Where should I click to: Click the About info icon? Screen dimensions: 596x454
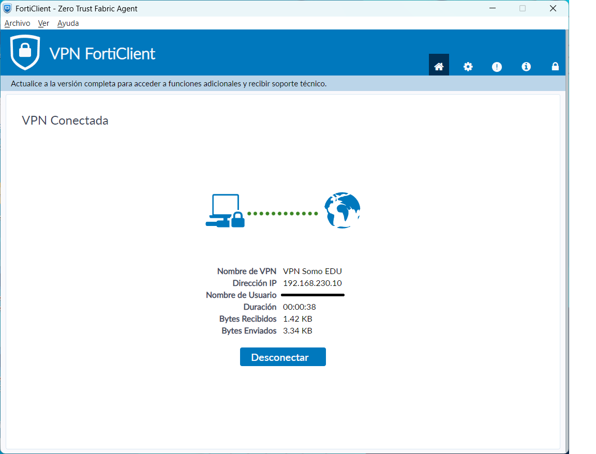coord(526,66)
